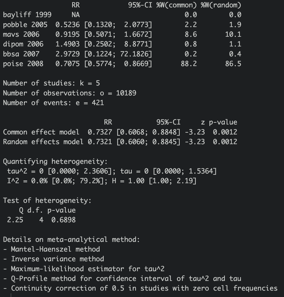284x297 pixels.
Task: Click the 'mavs 2006' study name
Action: 21,34
